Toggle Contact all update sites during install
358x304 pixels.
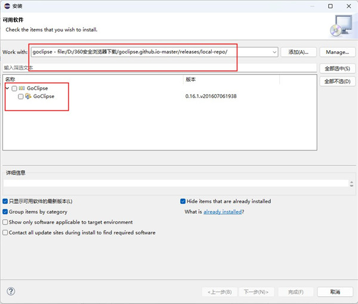coord(5,232)
